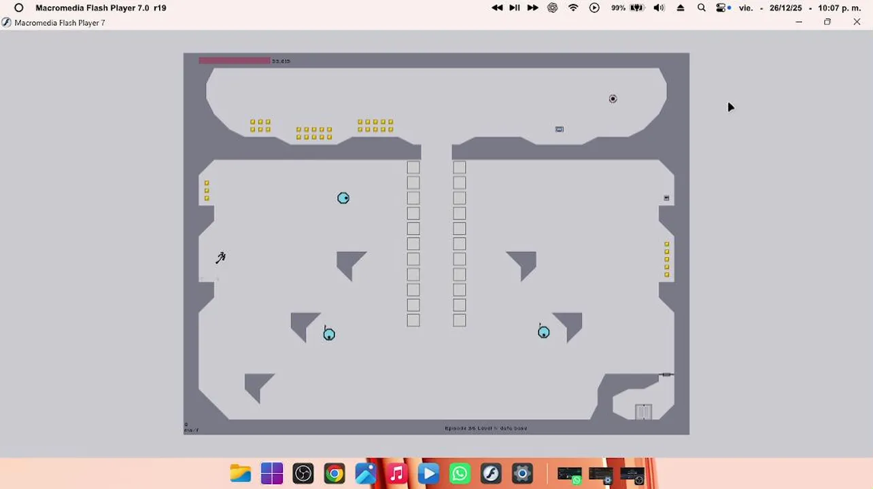Open the ChatGPT menu bar icon
The width and height of the screenshot is (873, 489).
point(553,8)
